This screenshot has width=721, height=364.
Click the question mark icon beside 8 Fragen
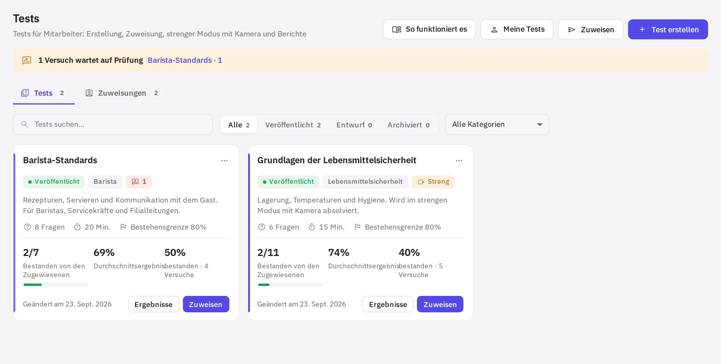coord(27,227)
